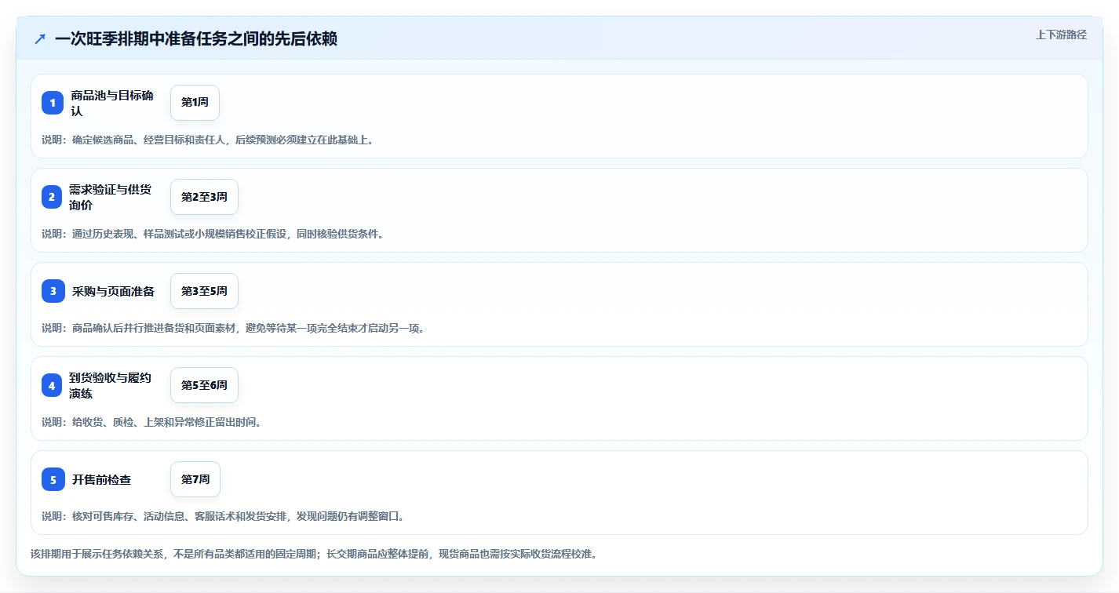Select the 第2至3周 week tag
The width and height of the screenshot is (1119, 593).
[204, 197]
